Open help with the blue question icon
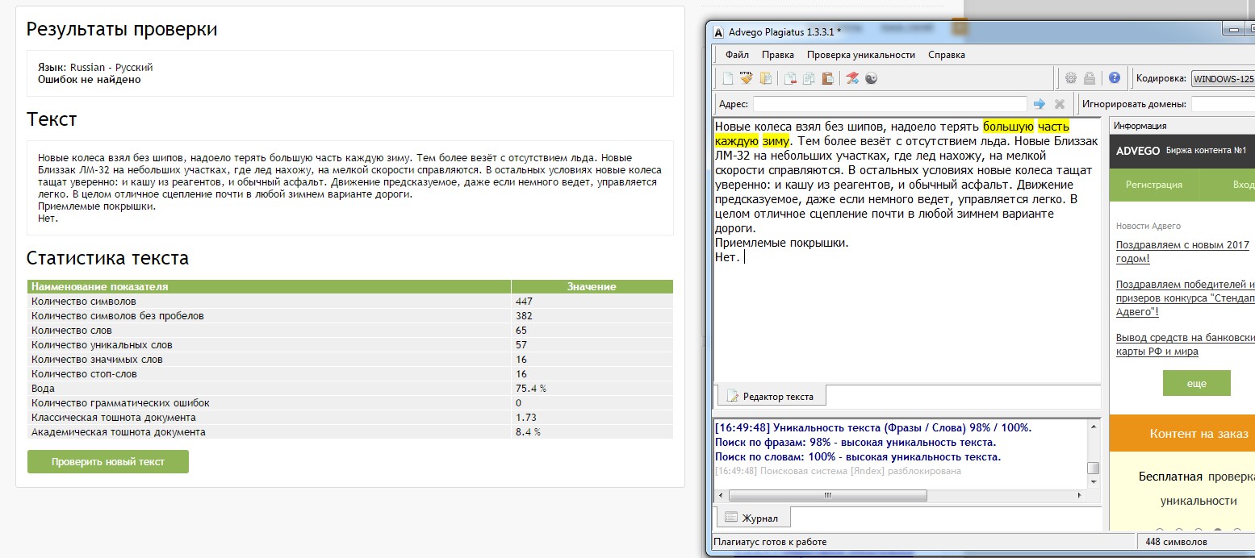The height and width of the screenshot is (558, 1255). pyautogui.click(x=1115, y=78)
